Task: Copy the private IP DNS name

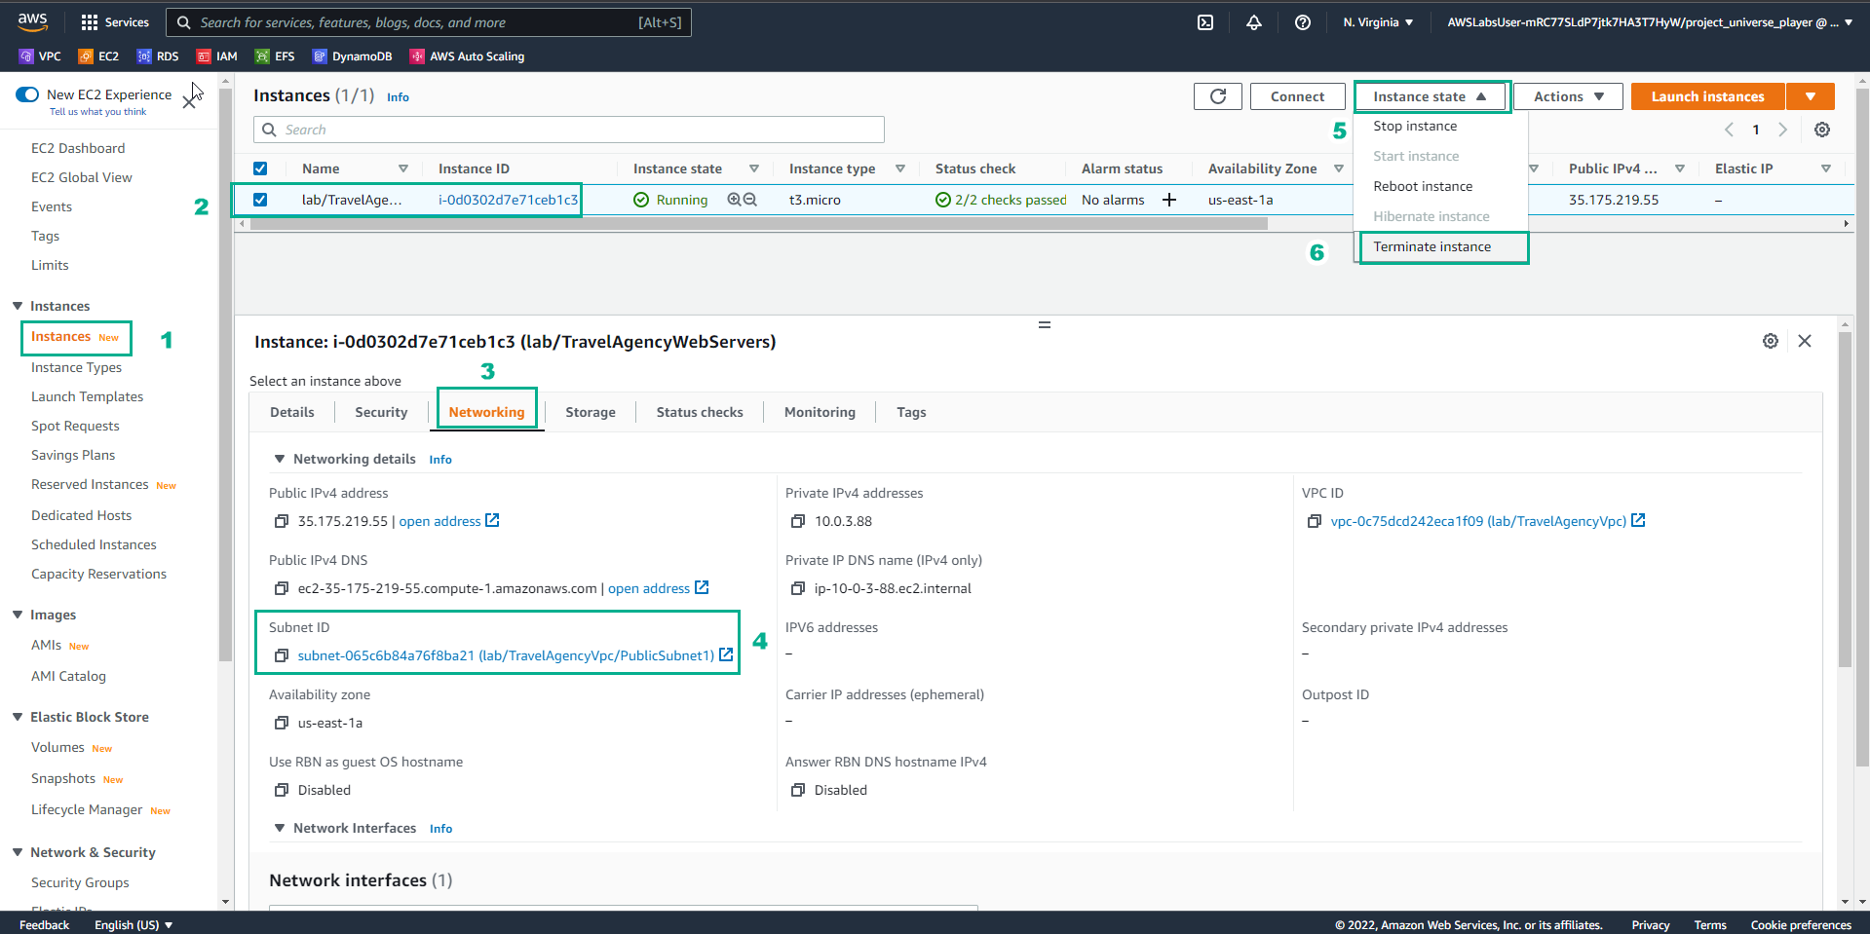Action: point(798,588)
